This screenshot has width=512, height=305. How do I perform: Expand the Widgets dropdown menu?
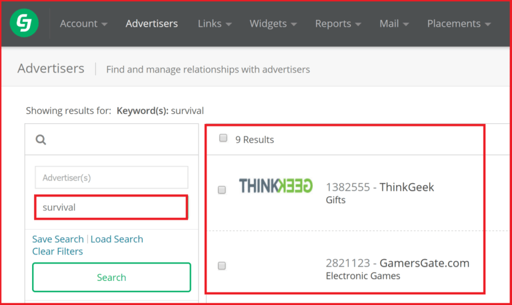pos(273,23)
